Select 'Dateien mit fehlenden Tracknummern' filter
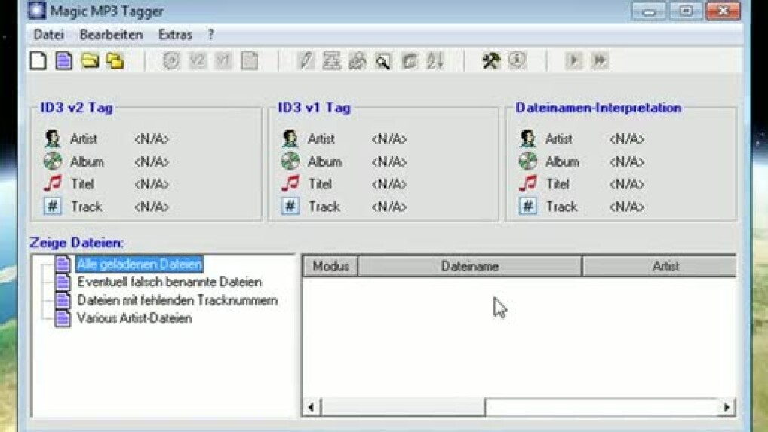This screenshot has width=768, height=432. click(177, 300)
